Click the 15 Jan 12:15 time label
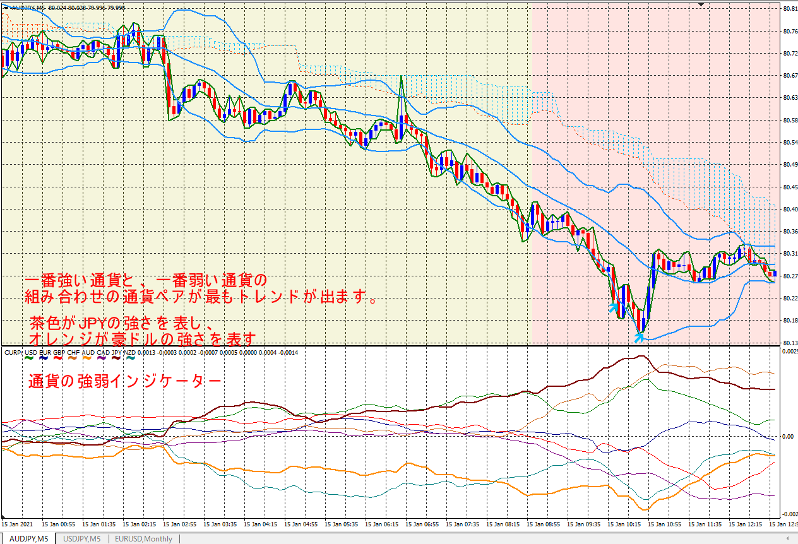The height and width of the screenshot is (544, 798). point(746,524)
